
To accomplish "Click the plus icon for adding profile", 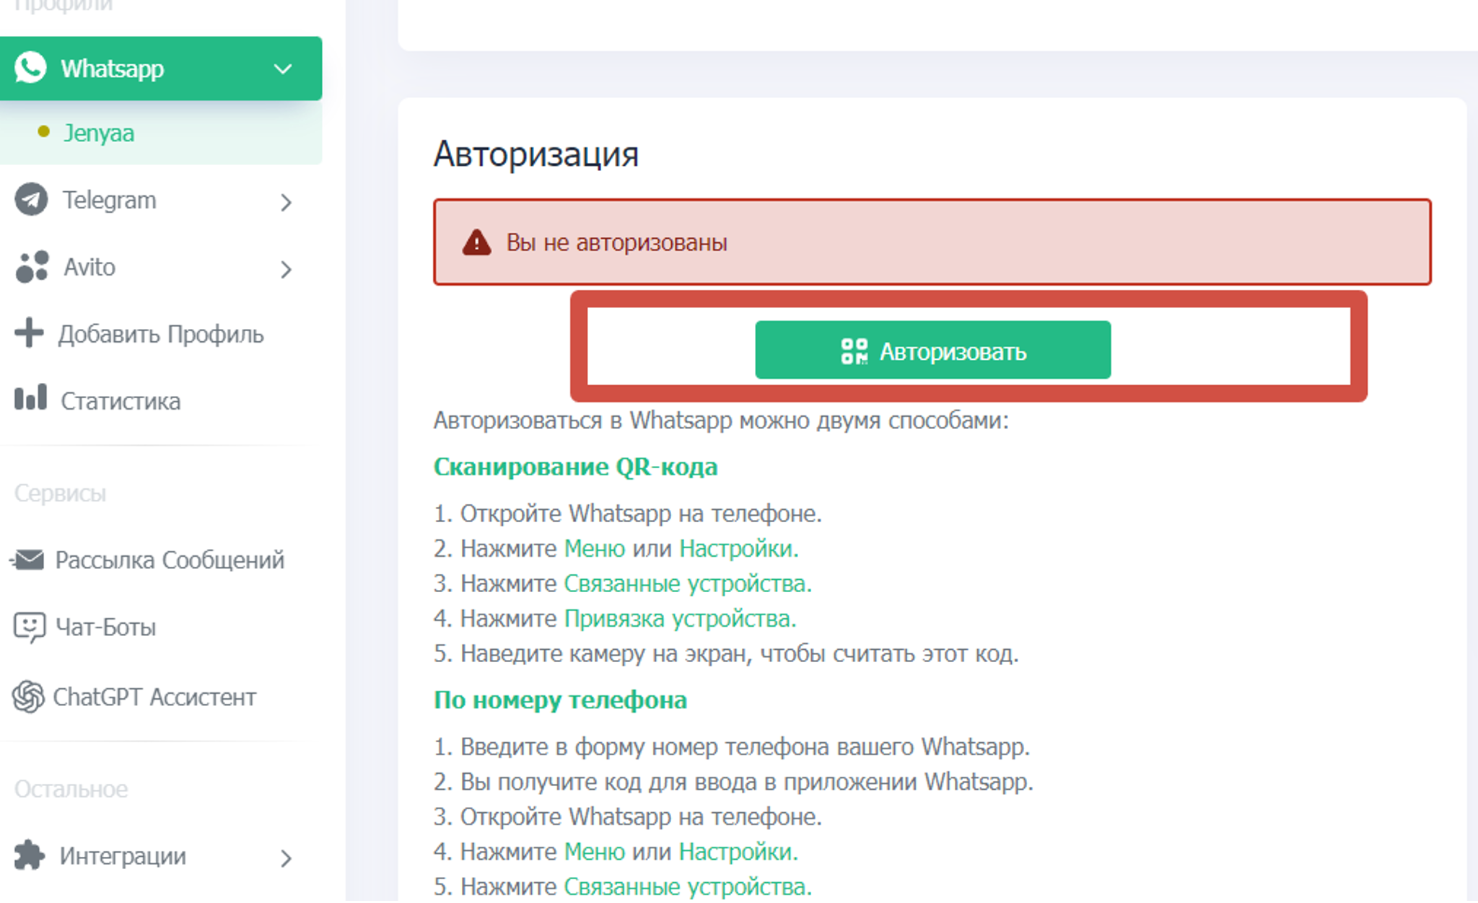I will (x=29, y=332).
